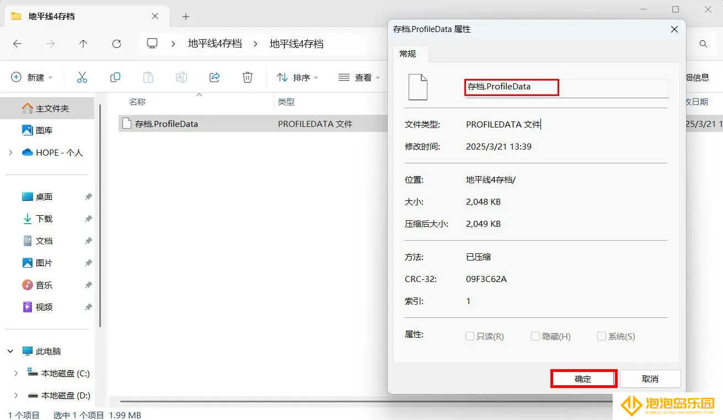The image size is (723, 420).
Task: Expand the HOPE - 个人 tree node
Action: click(11, 152)
